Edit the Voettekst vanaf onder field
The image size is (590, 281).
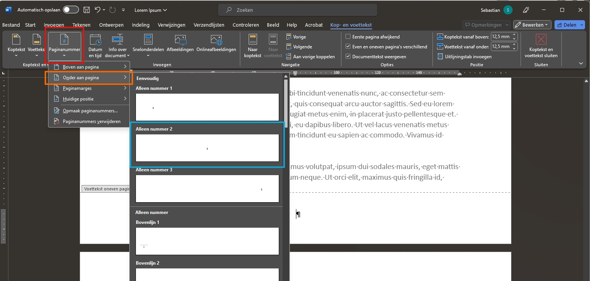pyautogui.click(x=501, y=47)
